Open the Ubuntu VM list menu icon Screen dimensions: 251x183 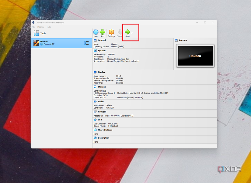[86, 43]
